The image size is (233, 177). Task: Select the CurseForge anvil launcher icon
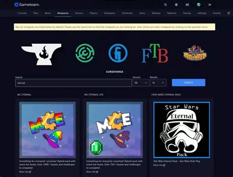pyautogui.click(x=41, y=54)
